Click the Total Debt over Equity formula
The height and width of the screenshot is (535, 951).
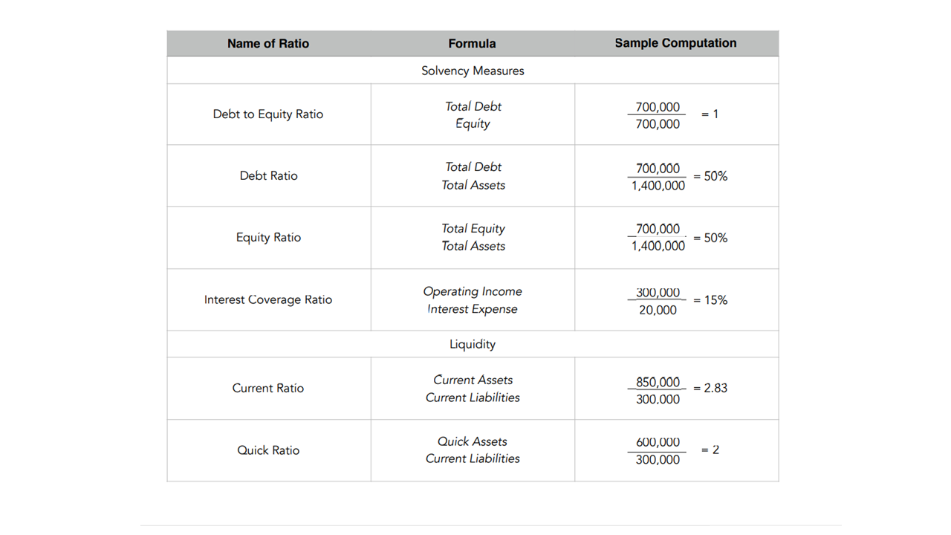click(x=473, y=114)
